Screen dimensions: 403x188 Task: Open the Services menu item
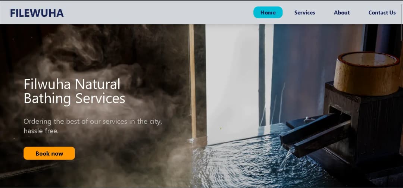click(x=304, y=12)
